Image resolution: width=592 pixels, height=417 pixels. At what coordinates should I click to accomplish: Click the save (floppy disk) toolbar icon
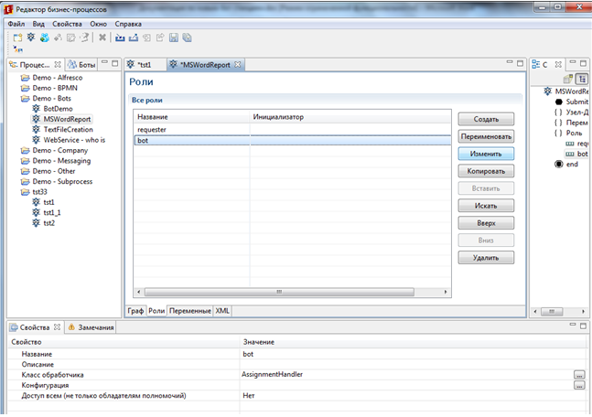174,37
